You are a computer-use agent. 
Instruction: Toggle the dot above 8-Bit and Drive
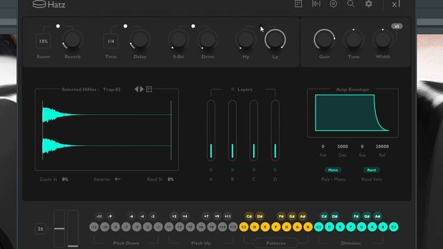coord(193,26)
